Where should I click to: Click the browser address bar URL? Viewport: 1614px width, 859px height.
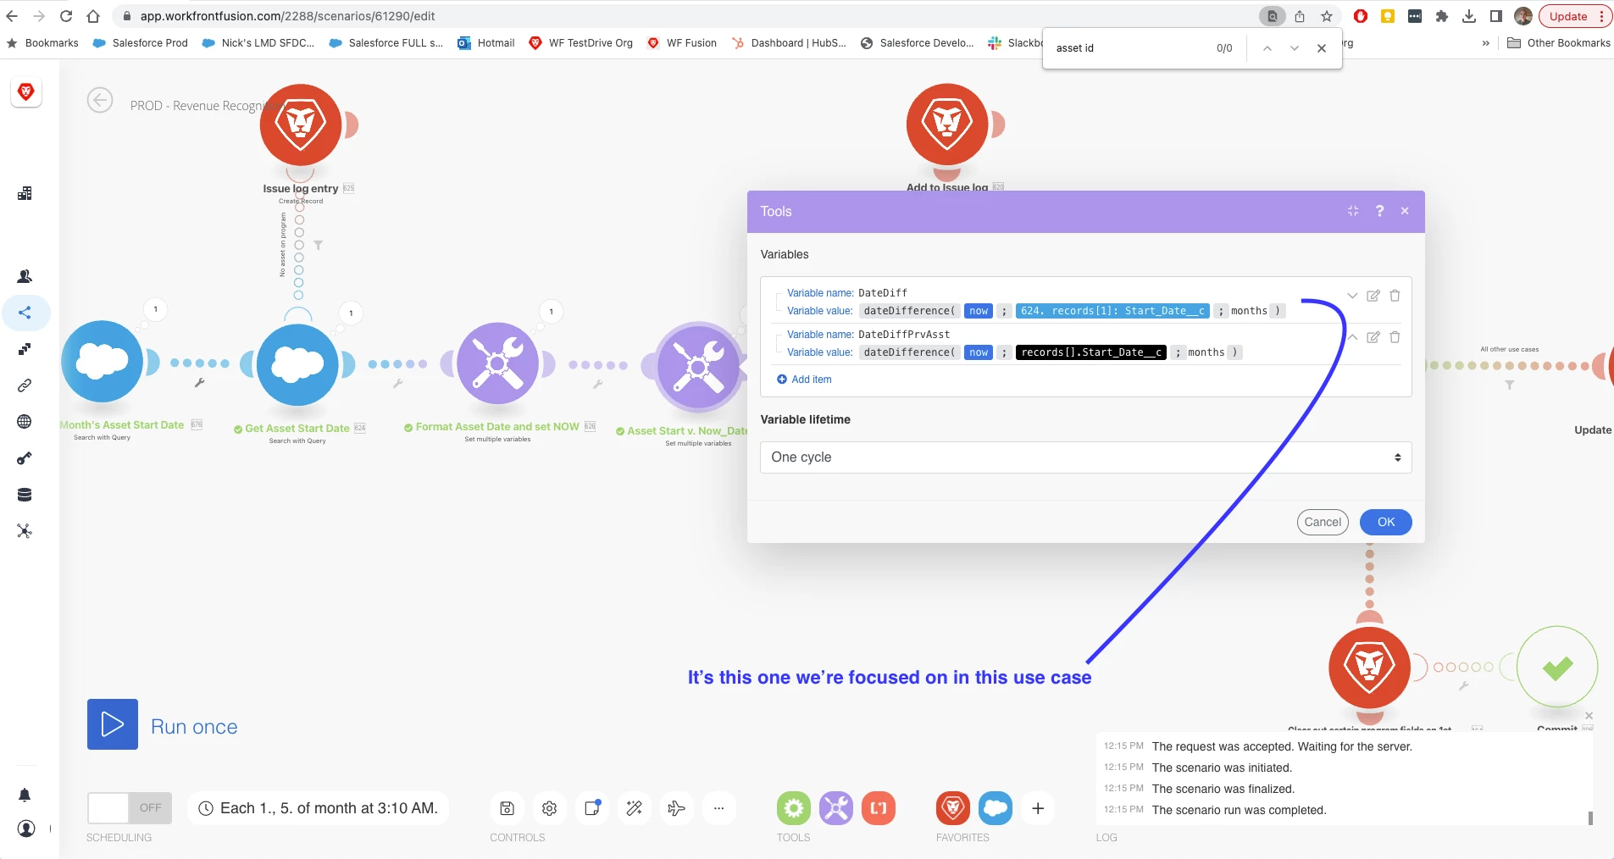tap(288, 16)
